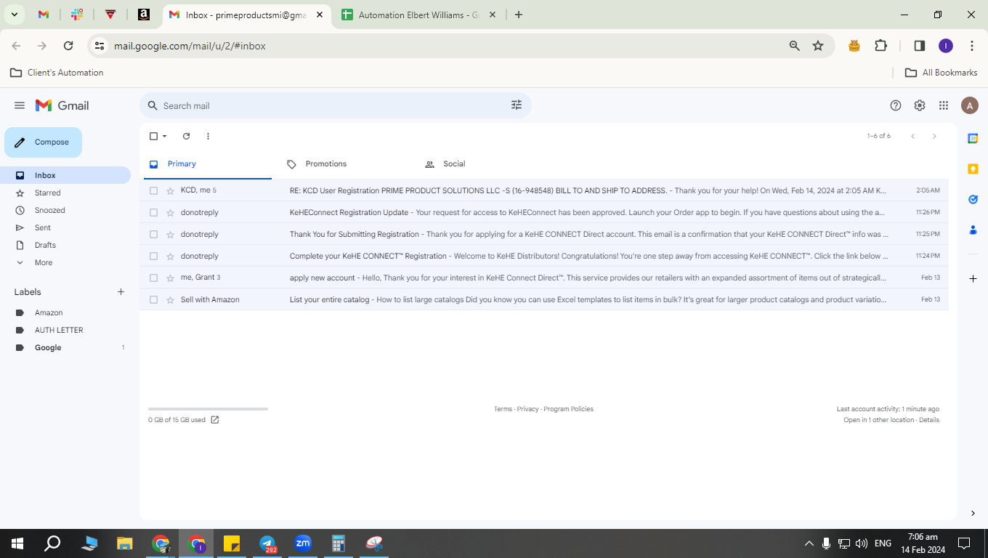Click the Chrome address bar URL
The width and height of the screenshot is (988, 558).
tap(190, 46)
